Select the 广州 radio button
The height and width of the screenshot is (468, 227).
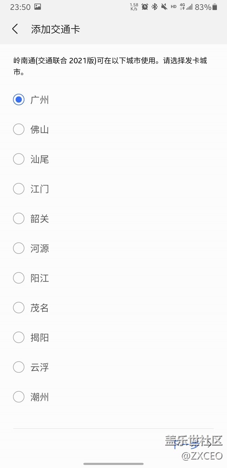[x=19, y=99]
